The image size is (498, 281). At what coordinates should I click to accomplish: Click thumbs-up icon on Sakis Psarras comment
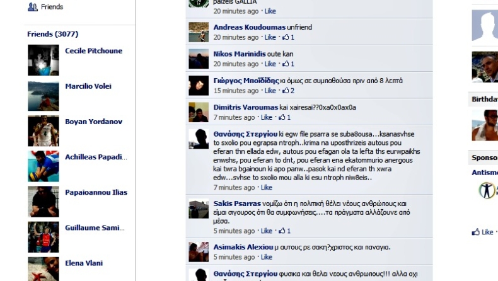coord(282,231)
